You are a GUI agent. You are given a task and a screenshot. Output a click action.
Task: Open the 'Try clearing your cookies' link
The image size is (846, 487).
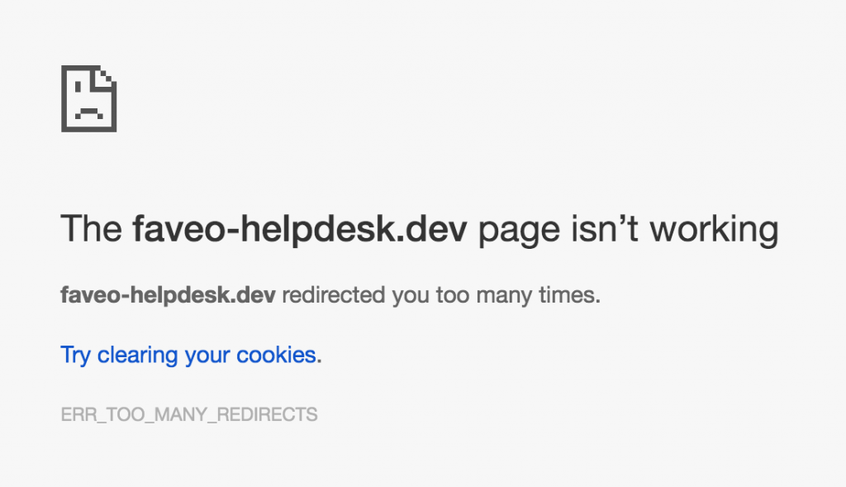pyautogui.click(x=188, y=356)
